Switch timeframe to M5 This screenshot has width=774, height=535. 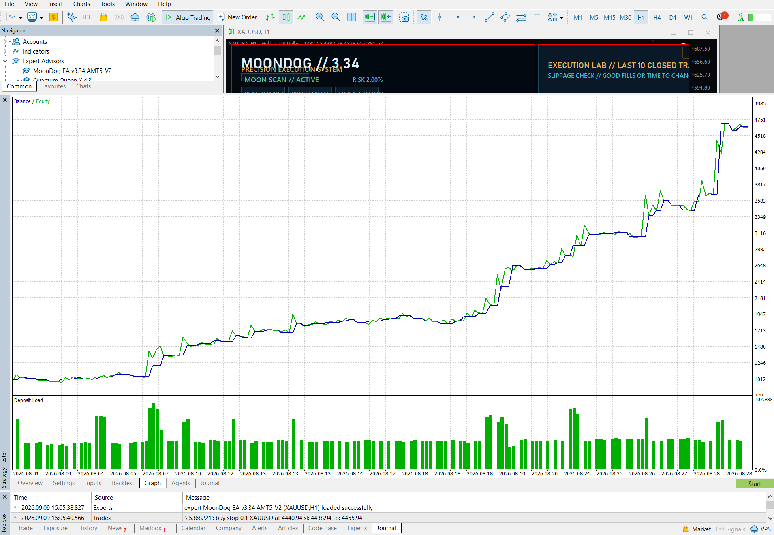(594, 17)
